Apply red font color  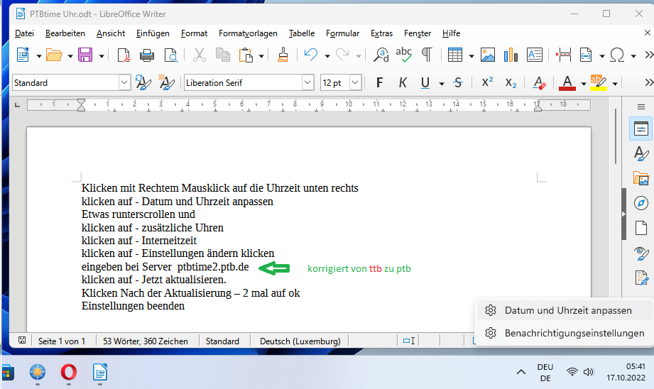click(567, 82)
